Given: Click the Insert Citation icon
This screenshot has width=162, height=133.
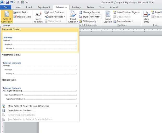Looking at the screenshot, I should point(73,14).
